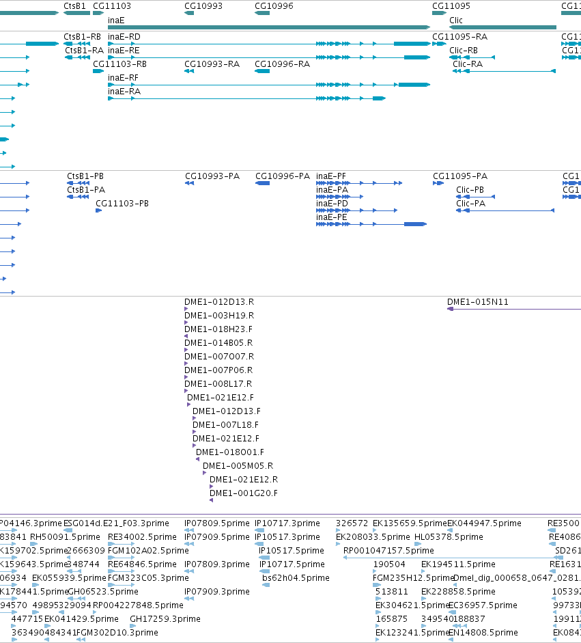Select EST IP10517.3prime
This screenshot has height=643, width=581.
click(259, 544)
